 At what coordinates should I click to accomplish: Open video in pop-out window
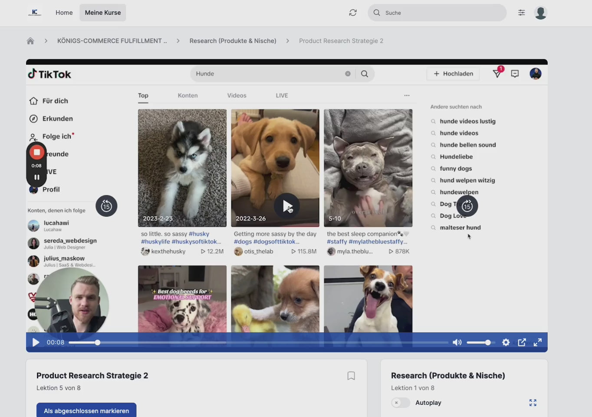[522, 342]
